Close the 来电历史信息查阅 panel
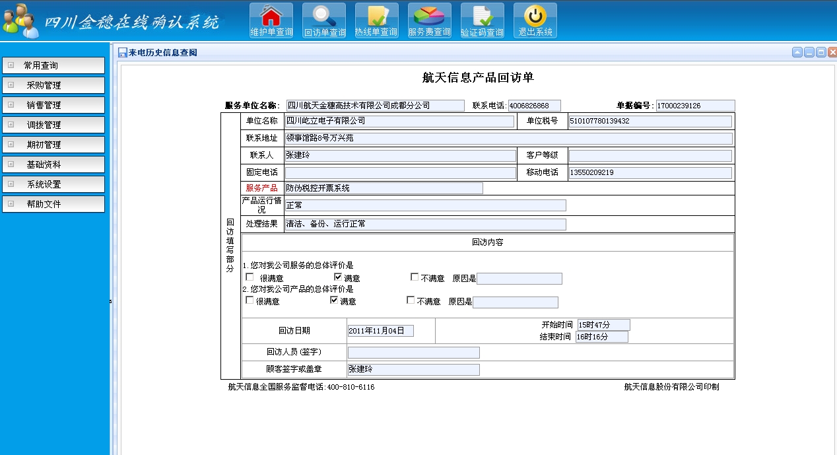 [832, 53]
